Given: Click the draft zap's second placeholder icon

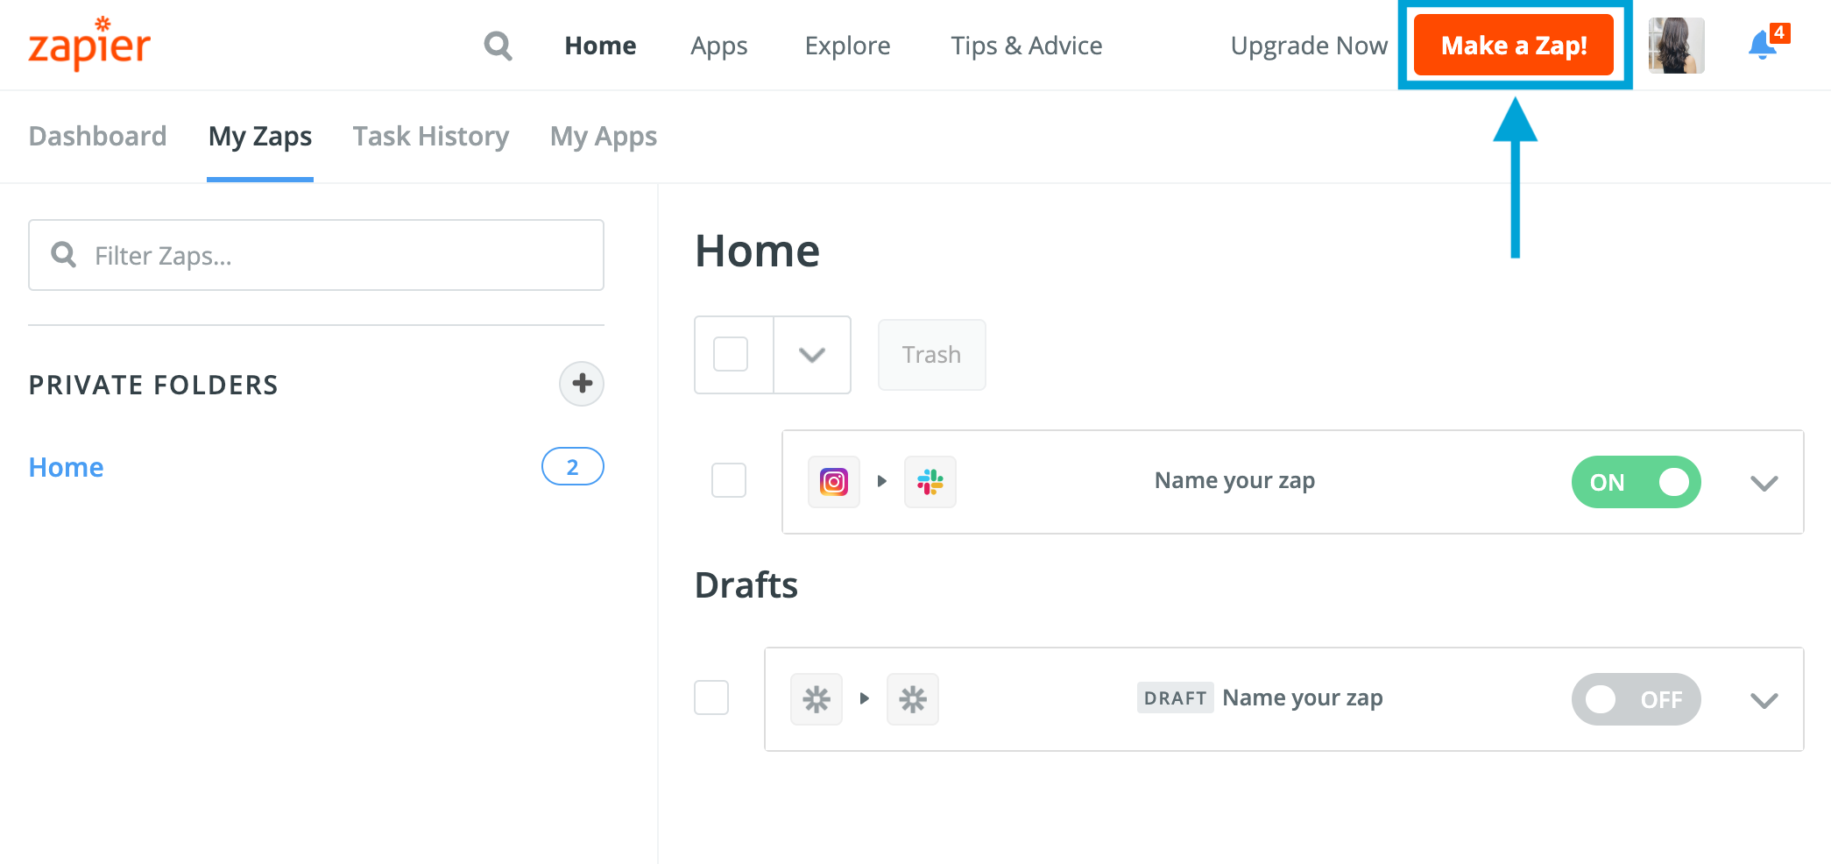Looking at the screenshot, I should (913, 699).
